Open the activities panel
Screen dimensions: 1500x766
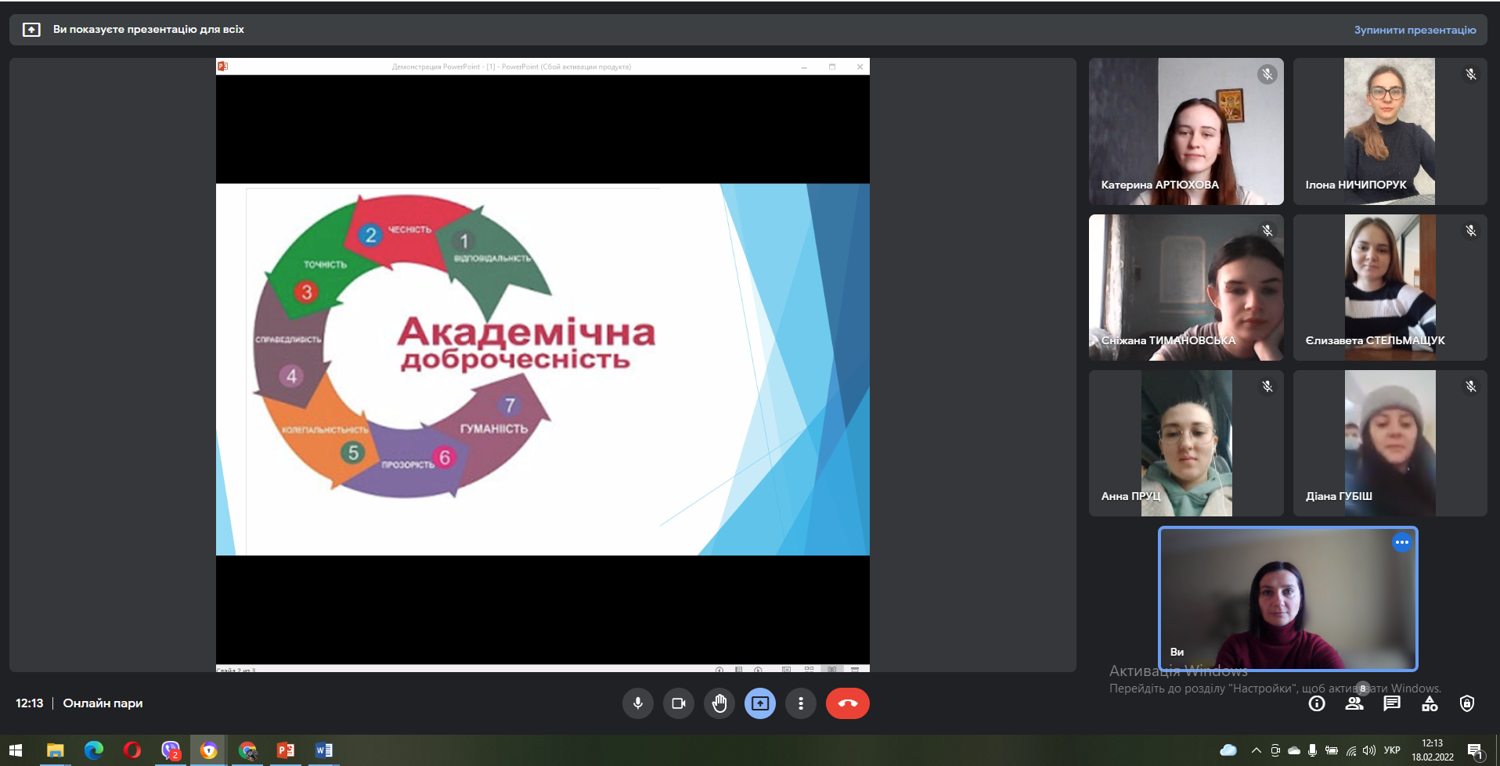tap(1430, 704)
